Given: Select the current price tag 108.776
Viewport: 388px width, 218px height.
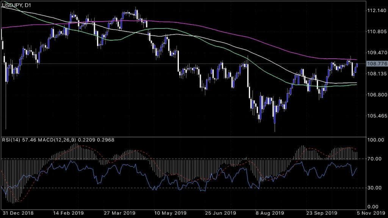Looking at the screenshot, I should coord(377,64).
